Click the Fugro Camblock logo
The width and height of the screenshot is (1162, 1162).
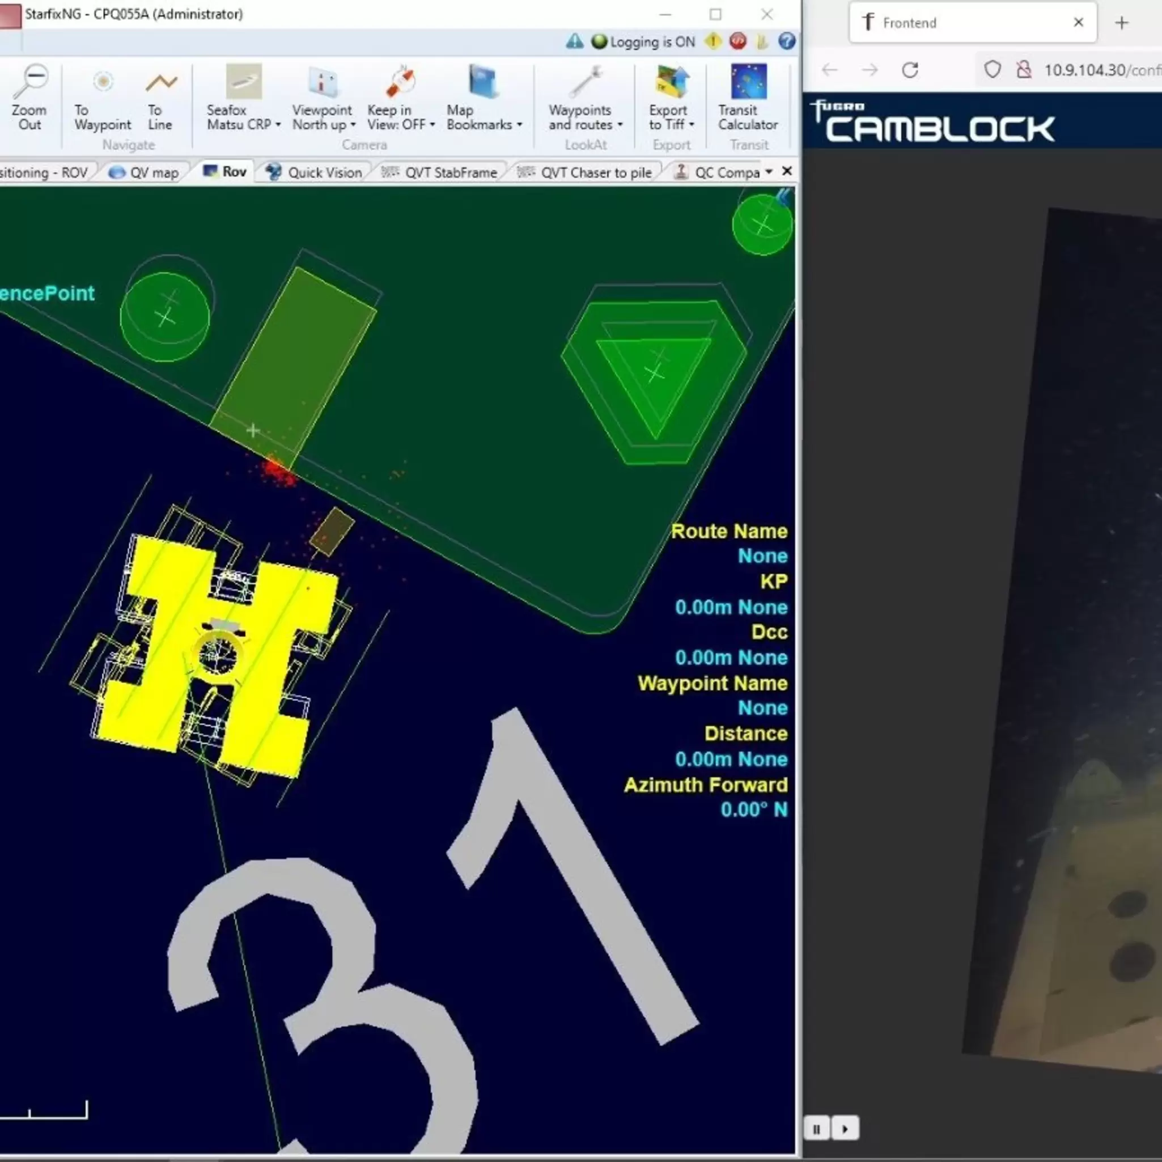coord(932,121)
